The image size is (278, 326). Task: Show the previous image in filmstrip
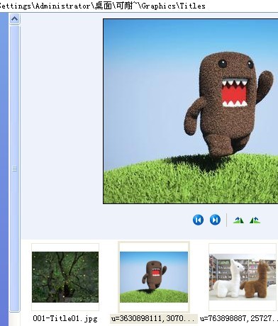[198, 220]
